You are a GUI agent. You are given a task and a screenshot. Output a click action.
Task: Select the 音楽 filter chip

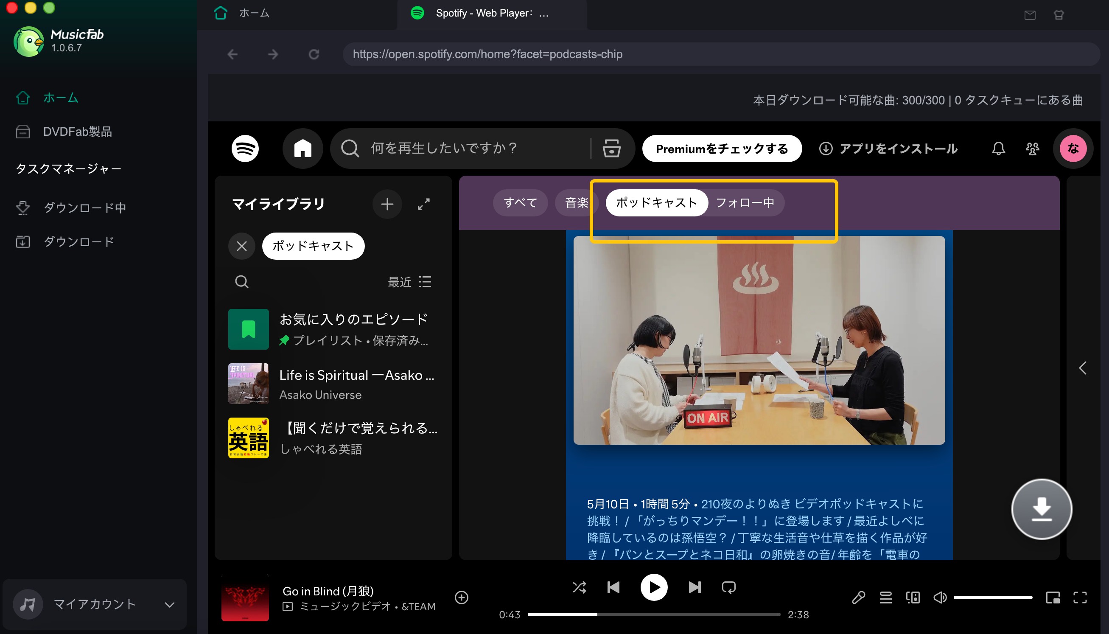[x=577, y=203]
